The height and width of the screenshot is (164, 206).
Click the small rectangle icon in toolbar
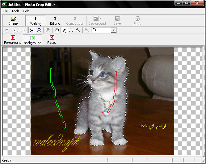7,30
